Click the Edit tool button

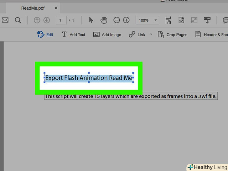coord(45,34)
